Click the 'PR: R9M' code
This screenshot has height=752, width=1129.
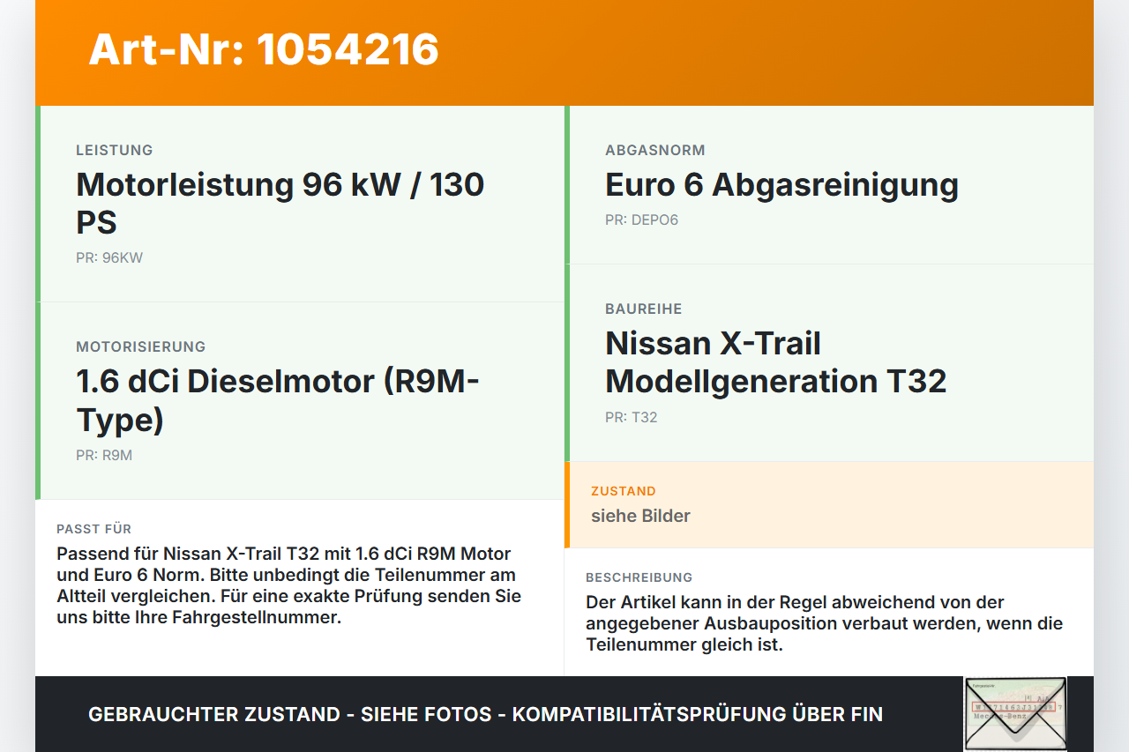104,456
